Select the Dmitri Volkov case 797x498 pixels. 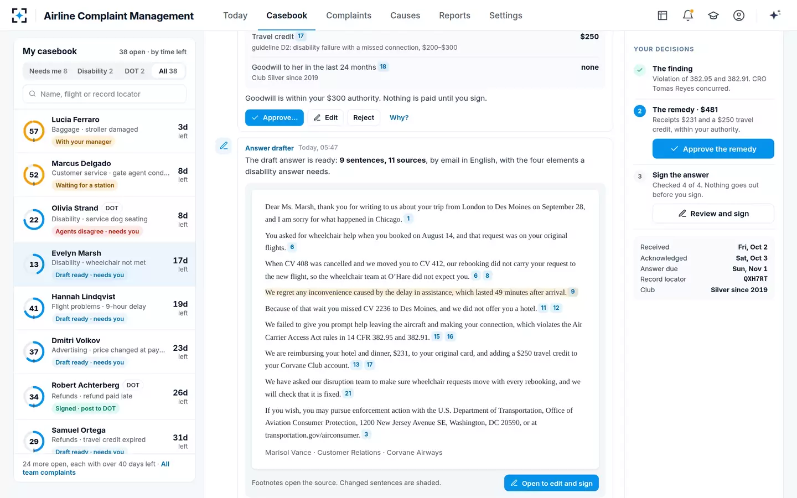point(105,352)
